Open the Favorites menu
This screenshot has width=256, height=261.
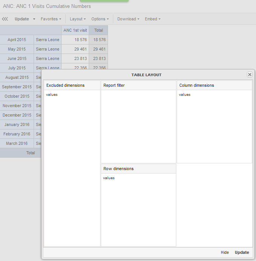[51, 19]
